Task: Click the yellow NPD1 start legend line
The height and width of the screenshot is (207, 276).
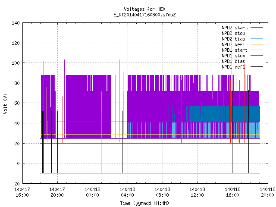Action: [257, 50]
